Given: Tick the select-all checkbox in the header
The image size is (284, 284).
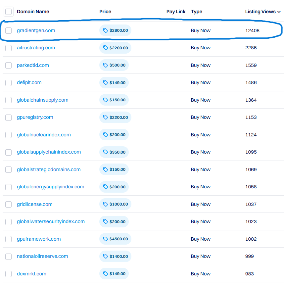Looking at the screenshot, I should (9, 12).
